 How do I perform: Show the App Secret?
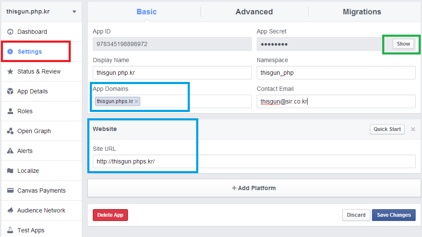403,44
